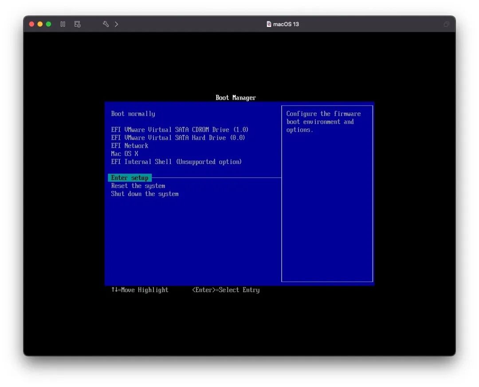
Task: Click the single window view icon on the right of the title bar
Action: [x=446, y=24]
